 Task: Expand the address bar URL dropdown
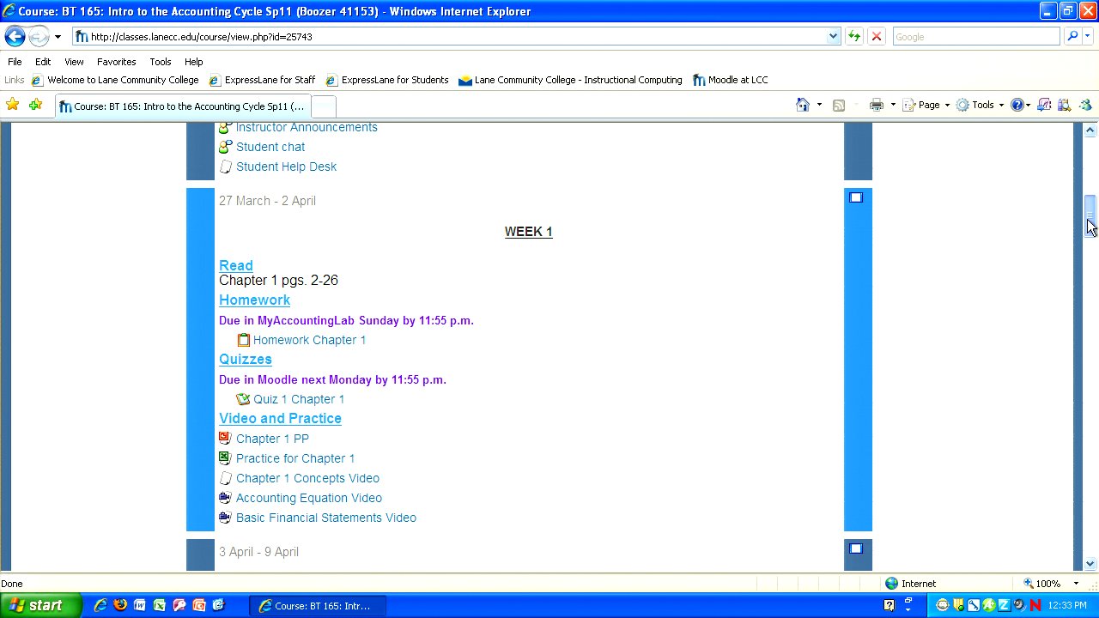(833, 36)
